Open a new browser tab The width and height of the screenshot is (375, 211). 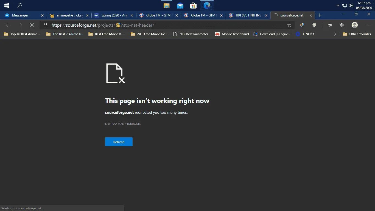point(320,15)
